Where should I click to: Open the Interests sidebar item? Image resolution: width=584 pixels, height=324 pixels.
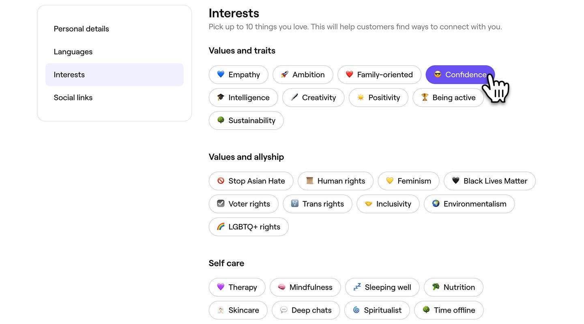(x=114, y=75)
